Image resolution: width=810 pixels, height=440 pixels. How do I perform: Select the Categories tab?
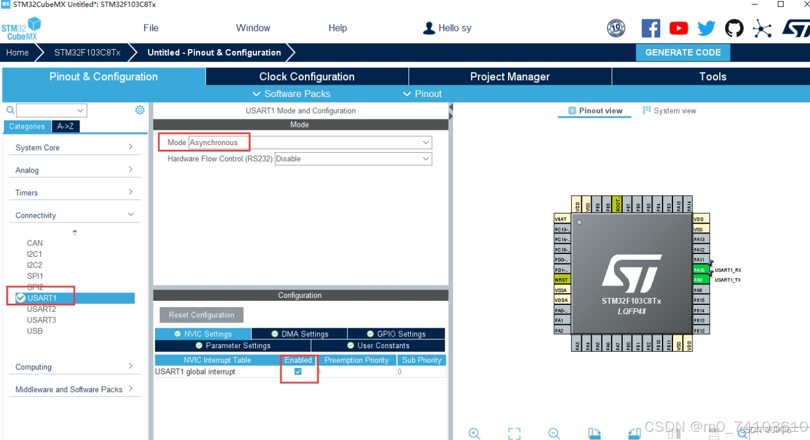click(x=27, y=126)
